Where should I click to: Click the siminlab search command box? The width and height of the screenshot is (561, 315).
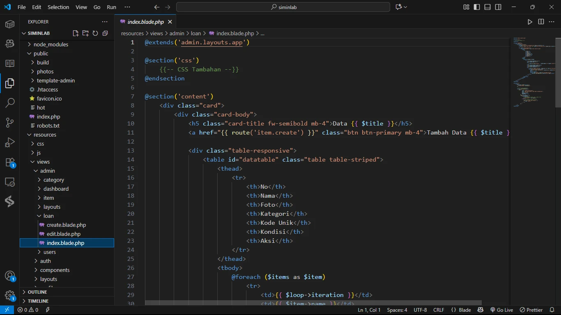point(283,7)
